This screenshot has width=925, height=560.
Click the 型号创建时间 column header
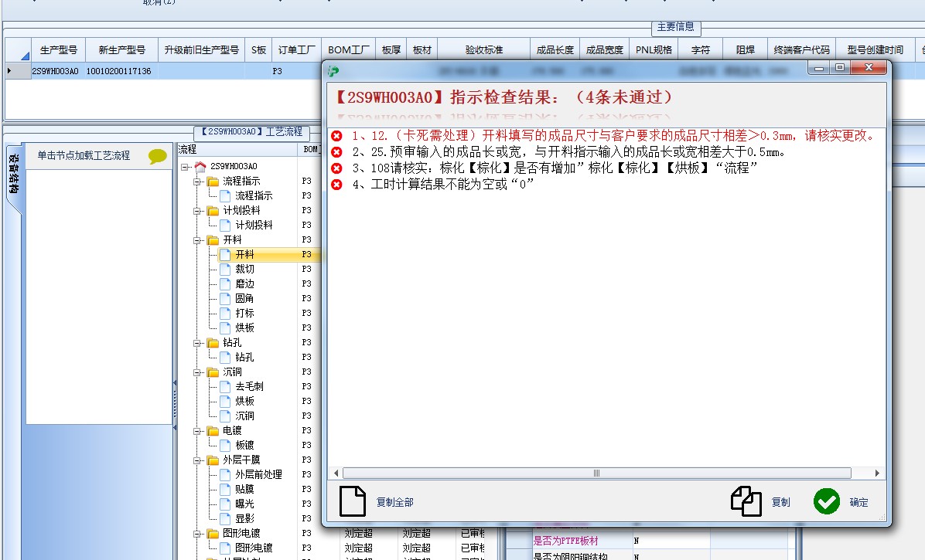pos(875,50)
